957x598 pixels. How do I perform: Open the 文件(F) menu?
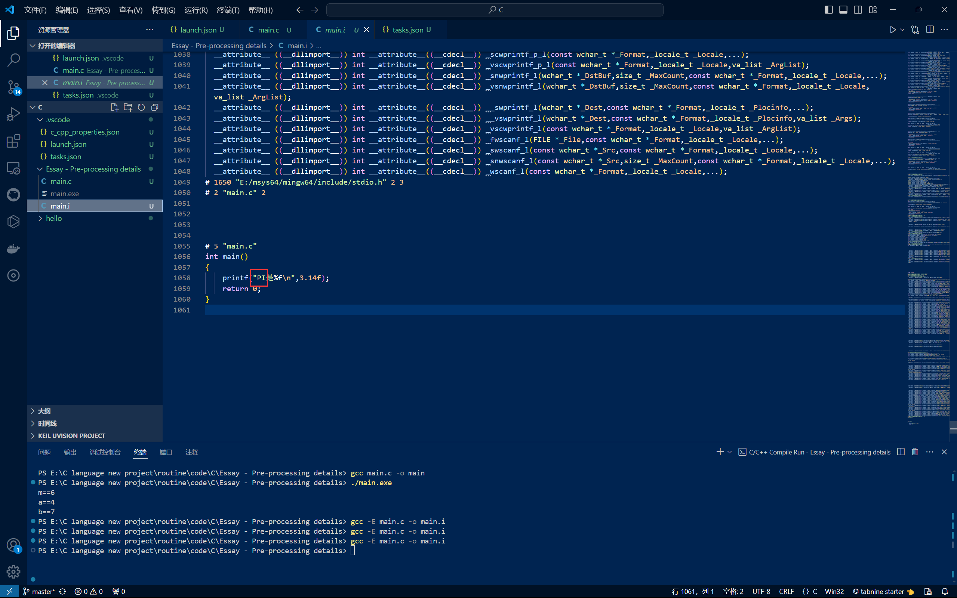[35, 10]
